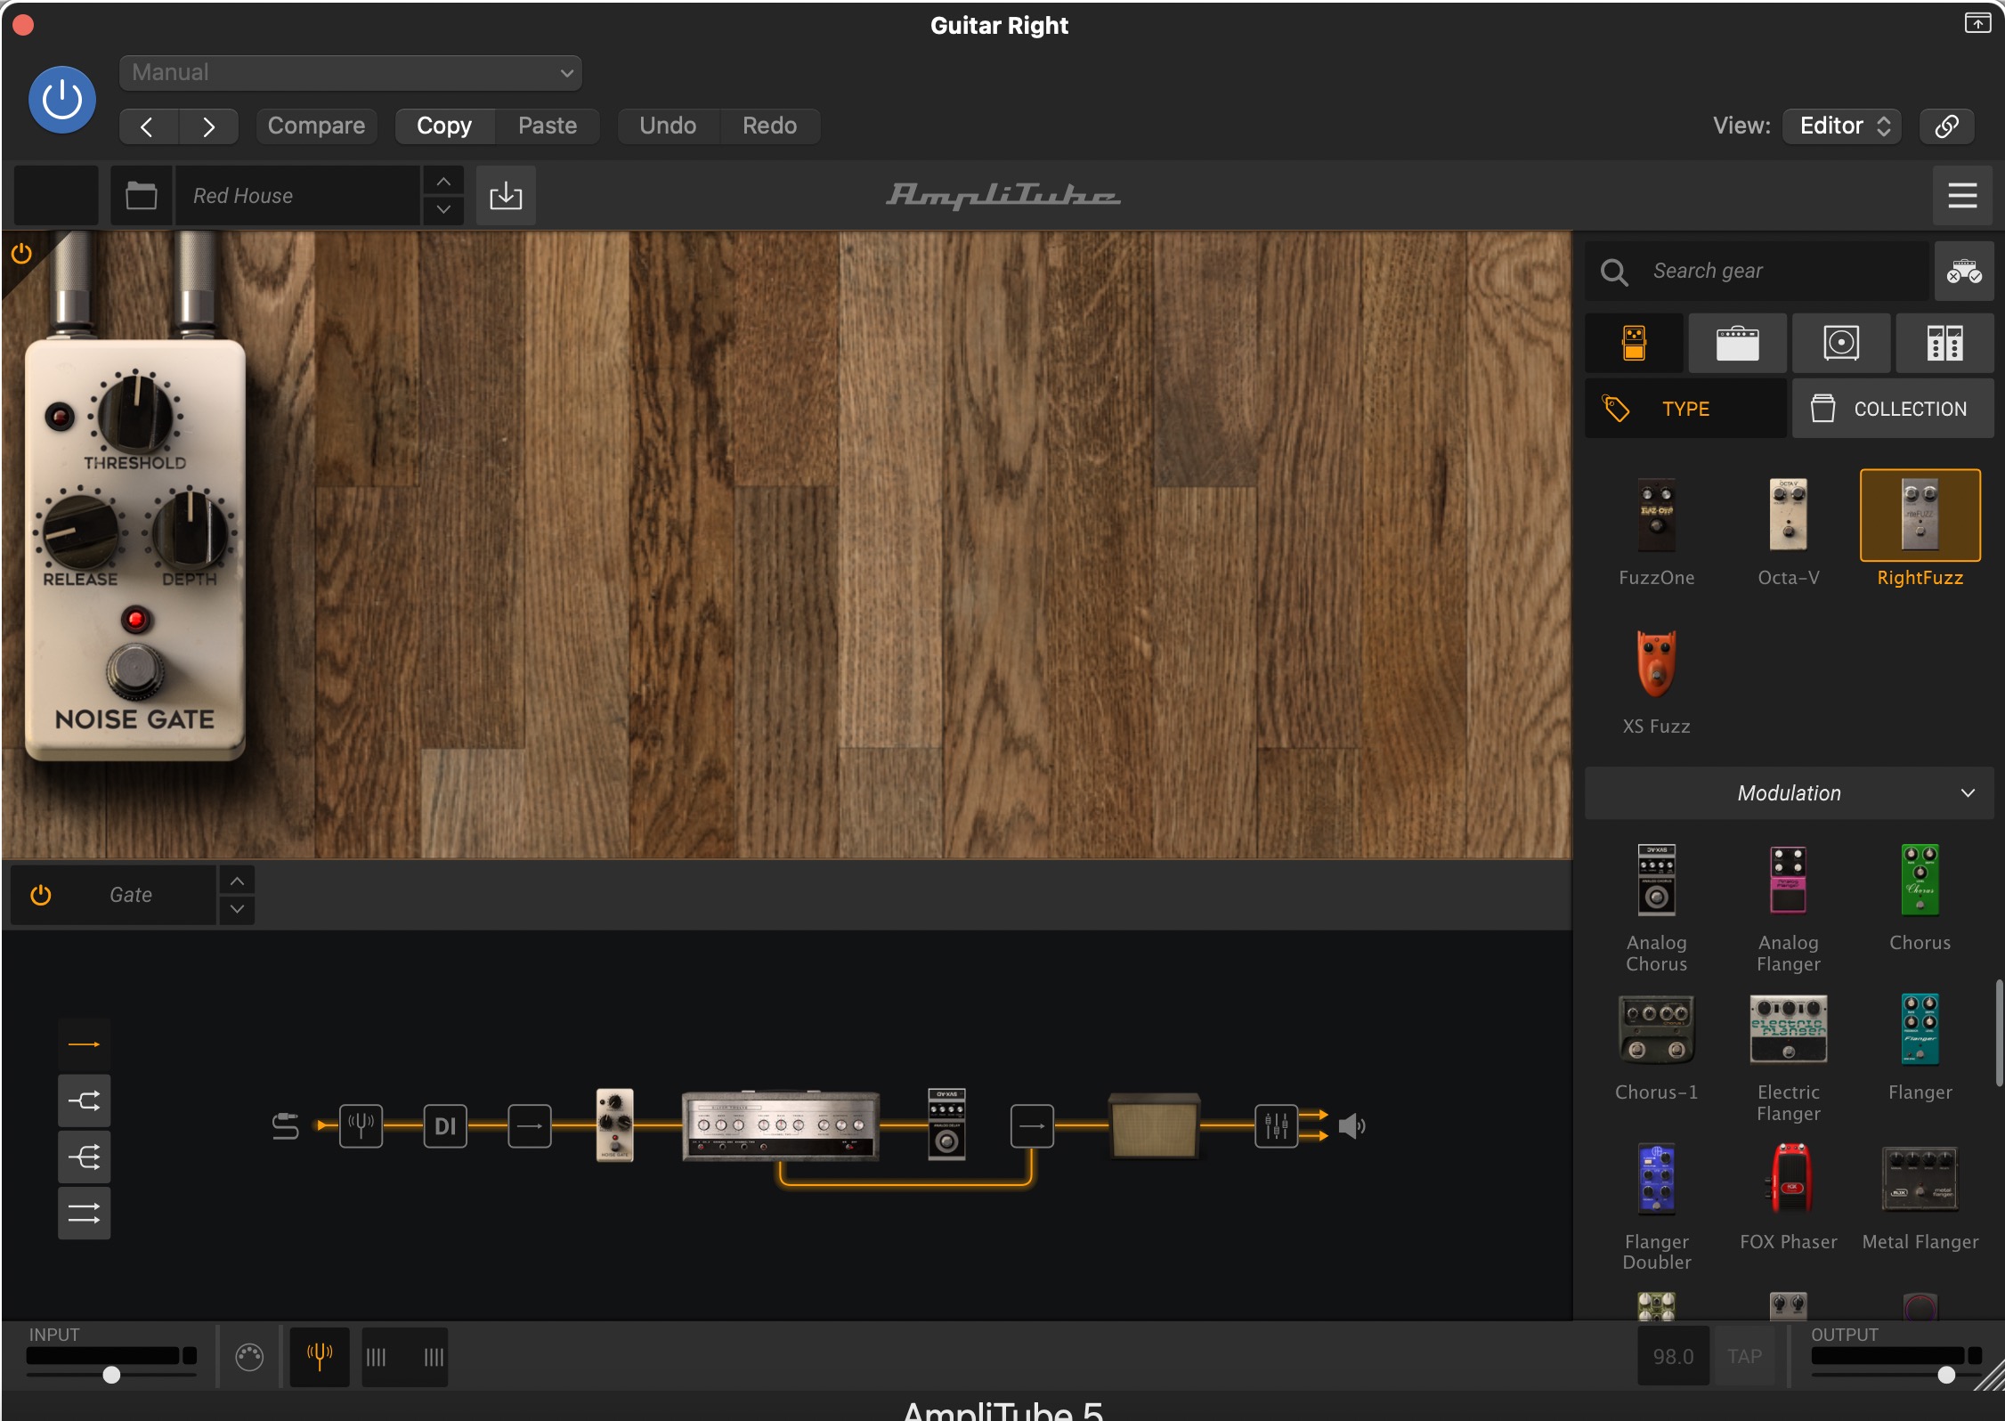This screenshot has height=1421, width=2005.
Task: Step to previous preset with up arrow
Action: pyautogui.click(x=443, y=181)
